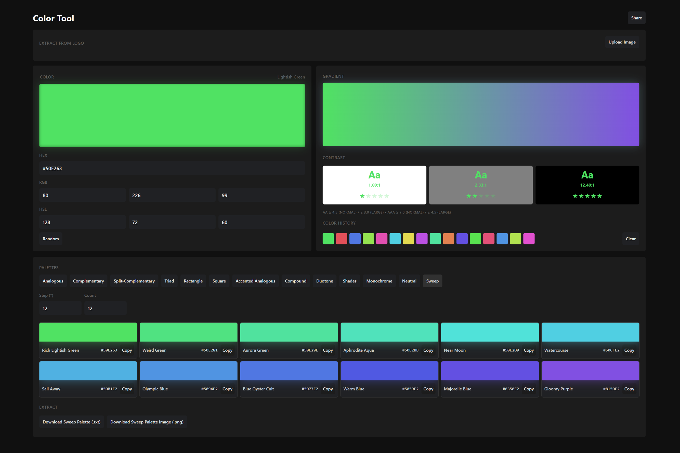Choose the Shades palette tab

click(349, 281)
